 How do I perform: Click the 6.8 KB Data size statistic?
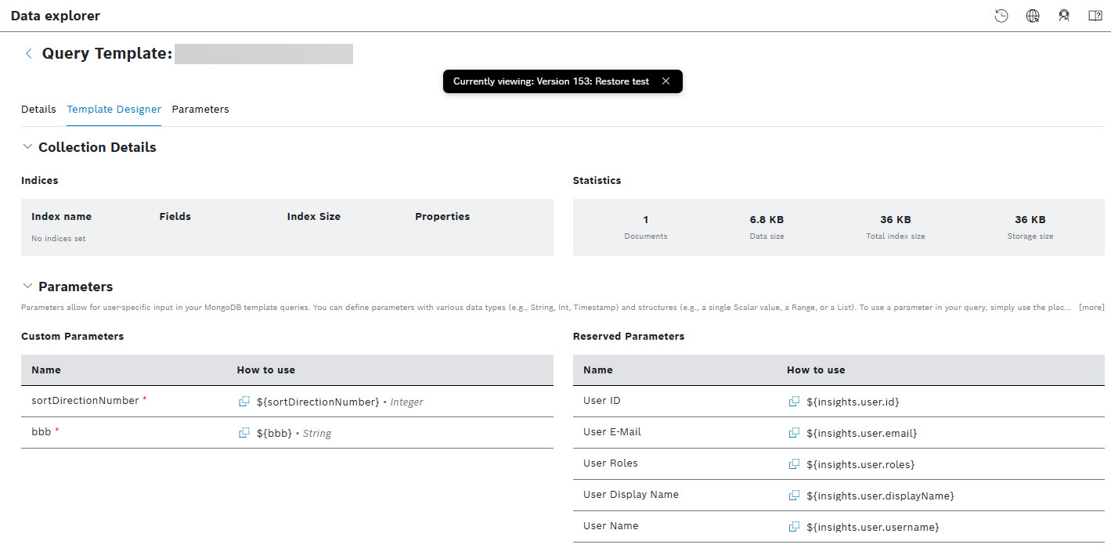coord(767,227)
